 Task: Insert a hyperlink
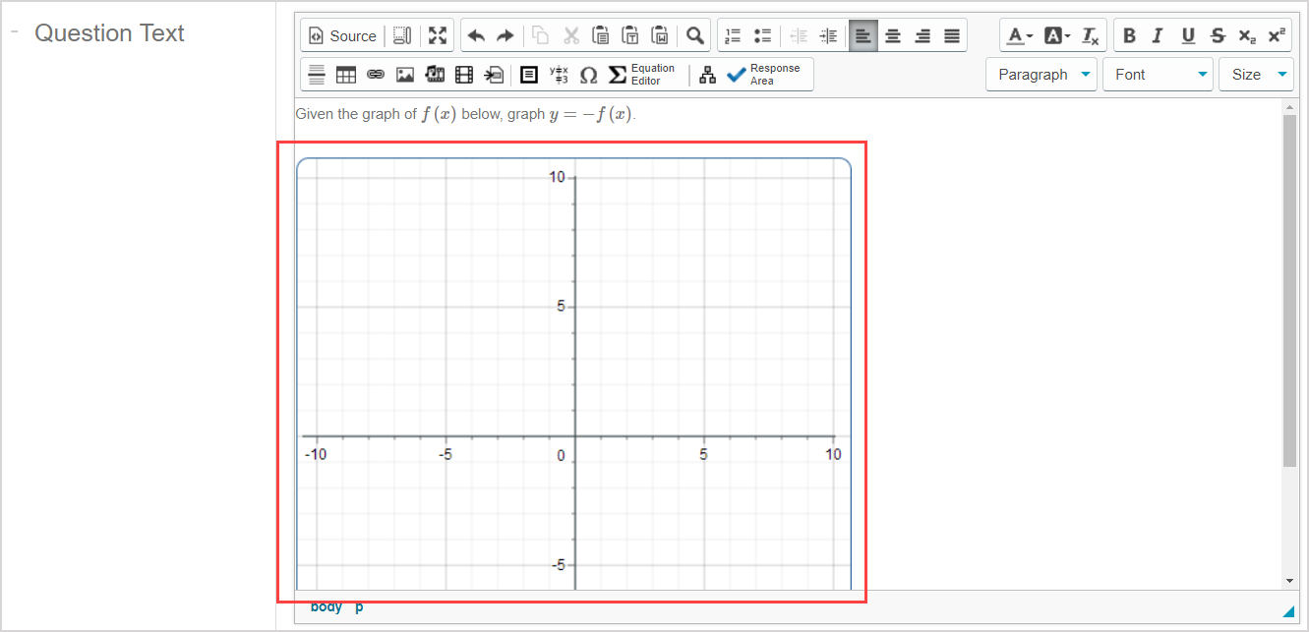(375, 74)
